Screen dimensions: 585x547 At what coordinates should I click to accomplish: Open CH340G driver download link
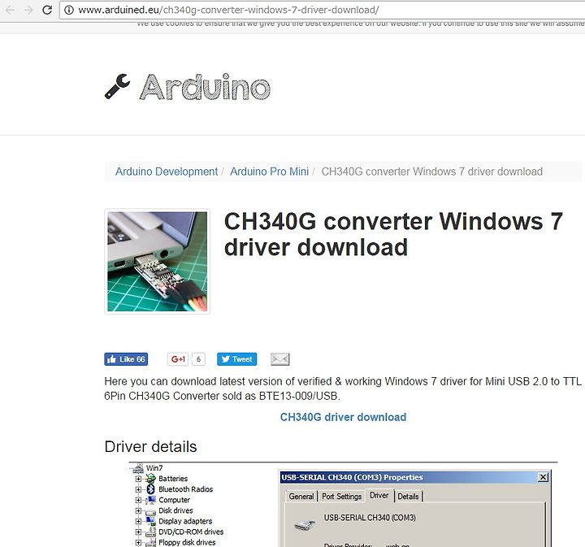pyautogui.click(x=343, y=417)
